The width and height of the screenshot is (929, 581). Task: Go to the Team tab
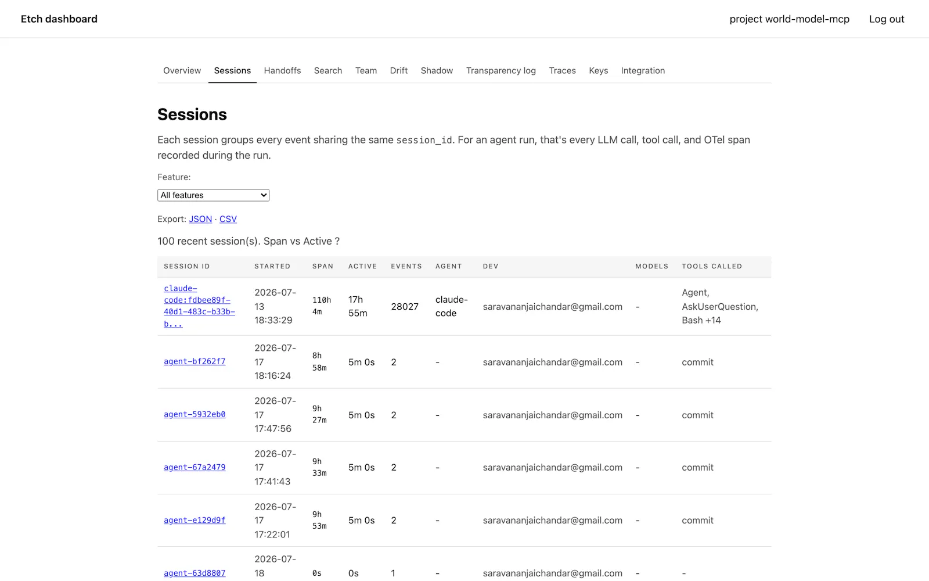tap(366, 70)
